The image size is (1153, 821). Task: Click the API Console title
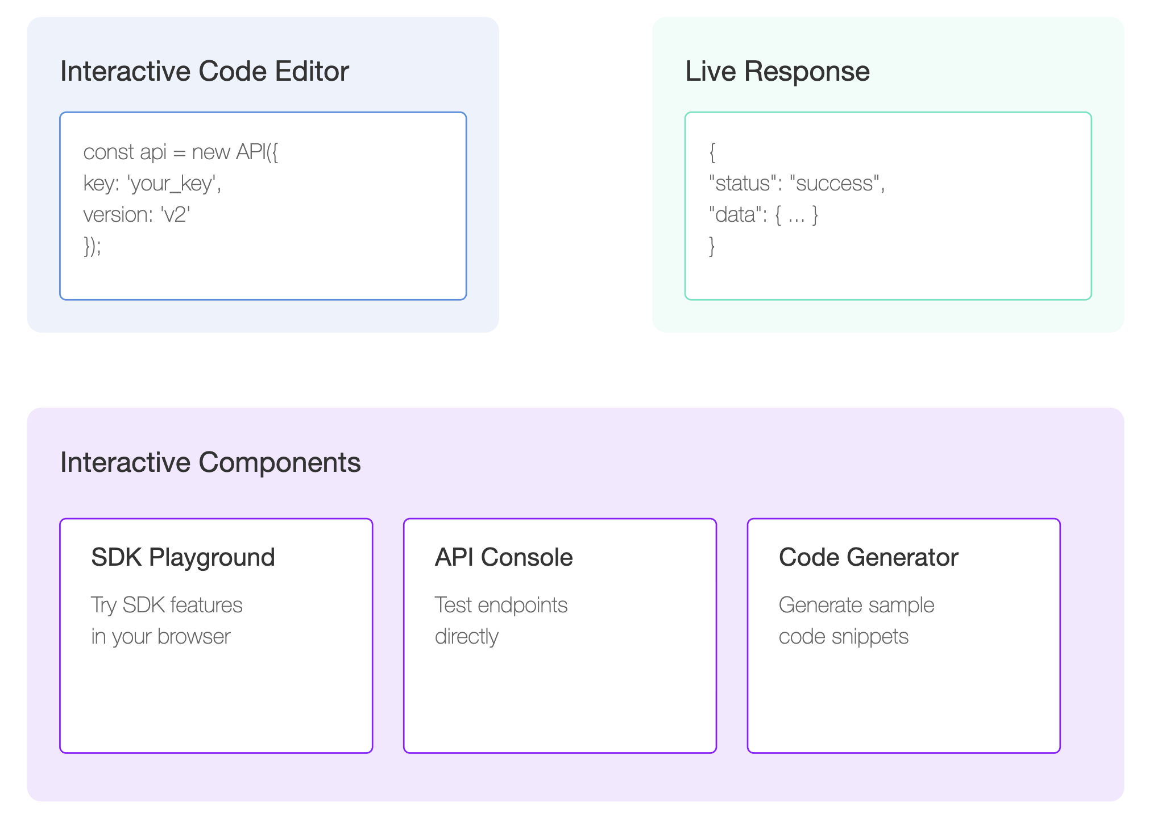pos(504,557)
